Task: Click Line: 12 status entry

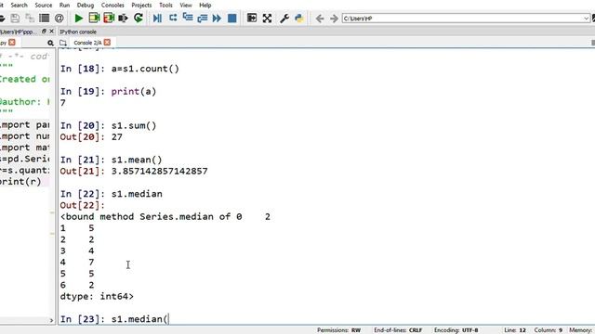Action: (515, 330)
